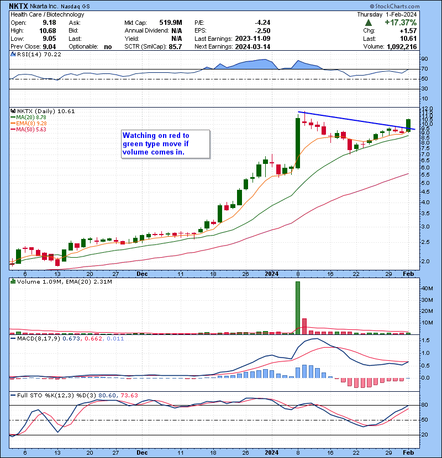Click the Feb label on the bottom date axis

pyautogui.click(x=408, y=452)
